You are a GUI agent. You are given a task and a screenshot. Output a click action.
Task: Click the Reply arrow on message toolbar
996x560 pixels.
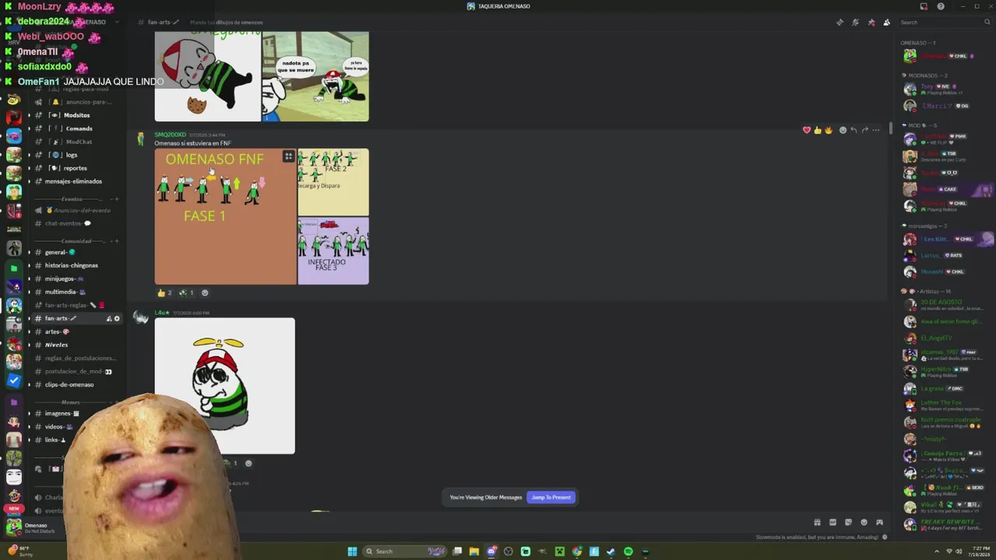click(854, 130)
